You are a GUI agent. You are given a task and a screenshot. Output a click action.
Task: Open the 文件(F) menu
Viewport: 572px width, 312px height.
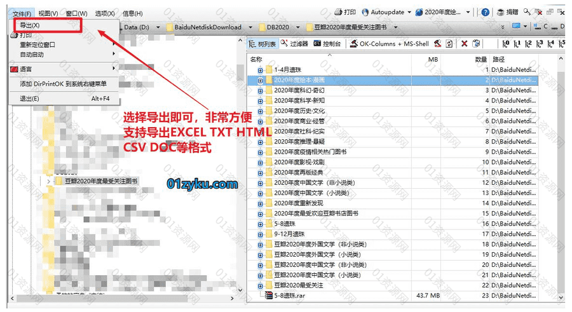[x=22, y=13]
